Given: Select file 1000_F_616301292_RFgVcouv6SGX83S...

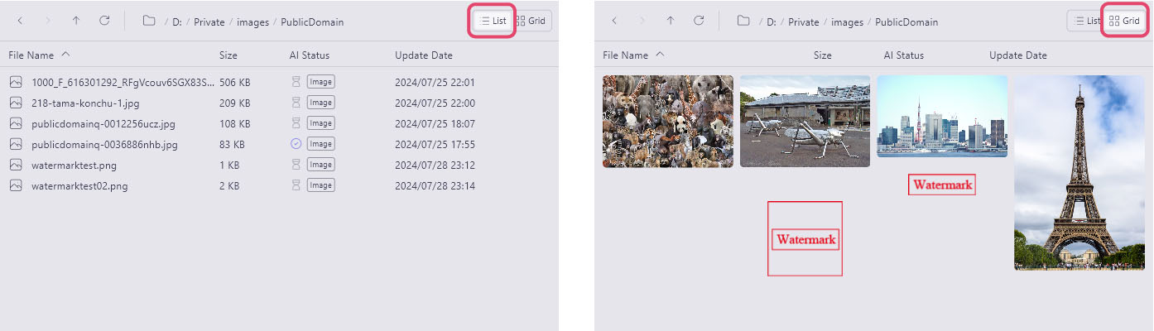Looking at the screenshot, I should (123, 82).
